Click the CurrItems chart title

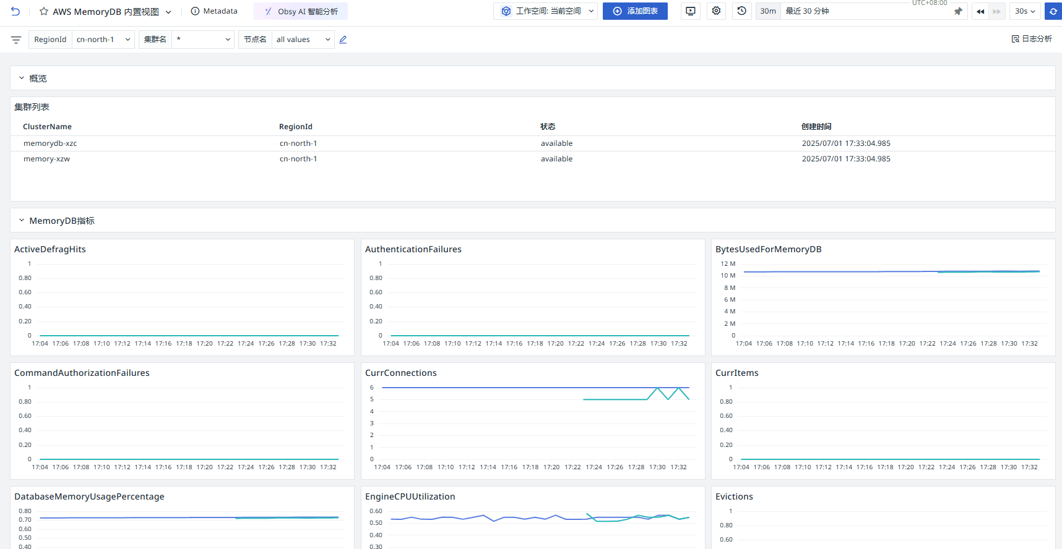point(737,373)
